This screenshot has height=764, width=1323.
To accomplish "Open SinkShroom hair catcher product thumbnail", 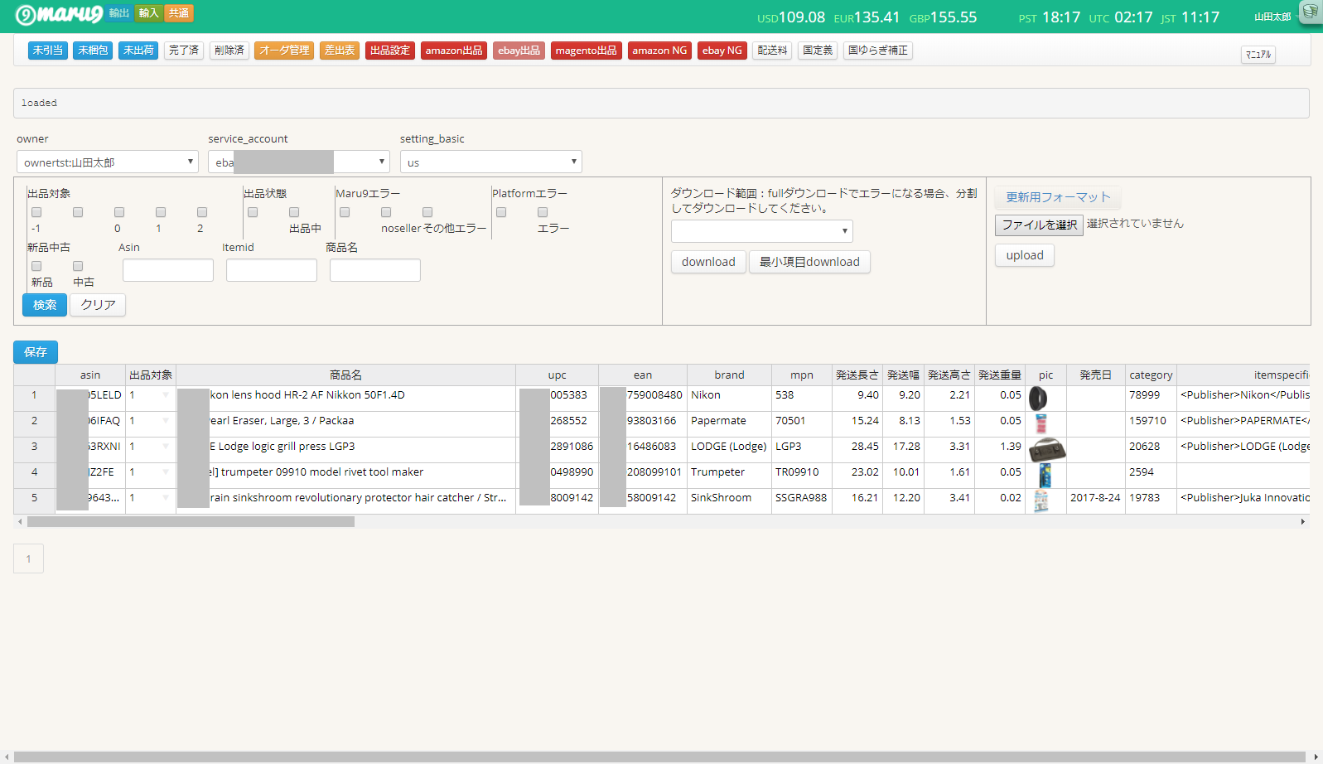I will [1041, 501].
